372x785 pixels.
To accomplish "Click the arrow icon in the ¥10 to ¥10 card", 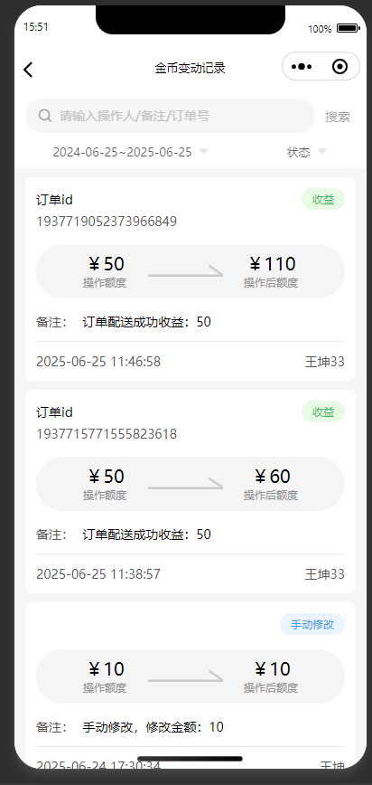I will 185,676.
